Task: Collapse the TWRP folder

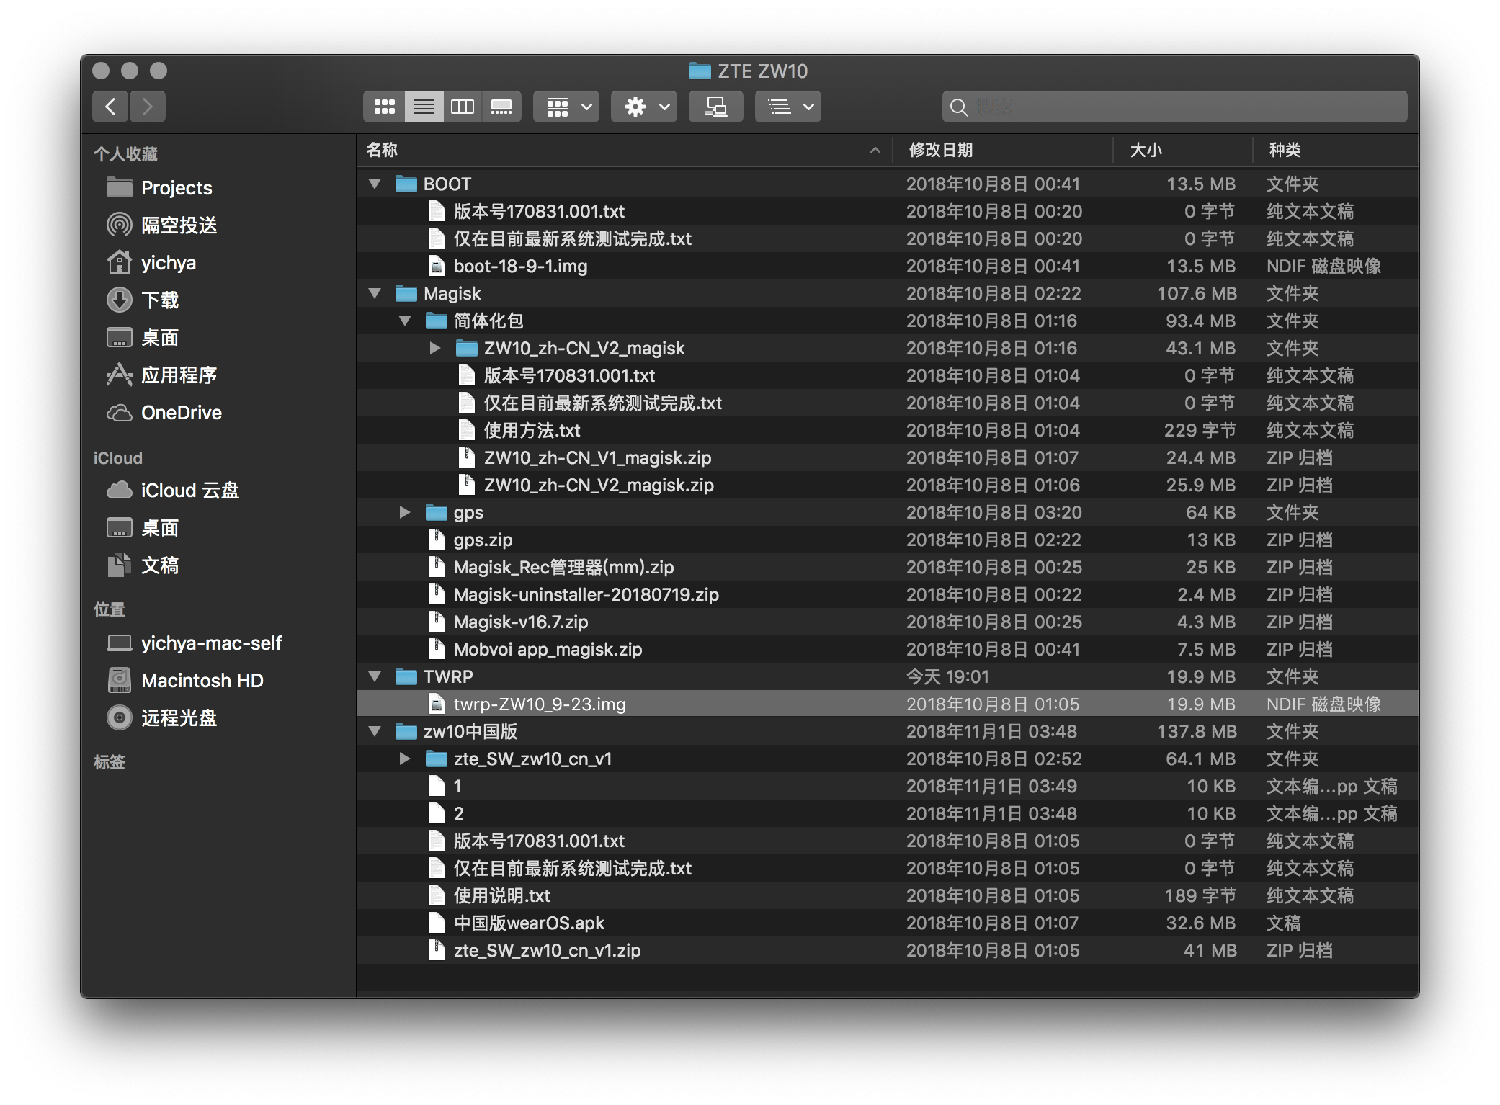Action: pyautogui.click(x=375, y=676)
